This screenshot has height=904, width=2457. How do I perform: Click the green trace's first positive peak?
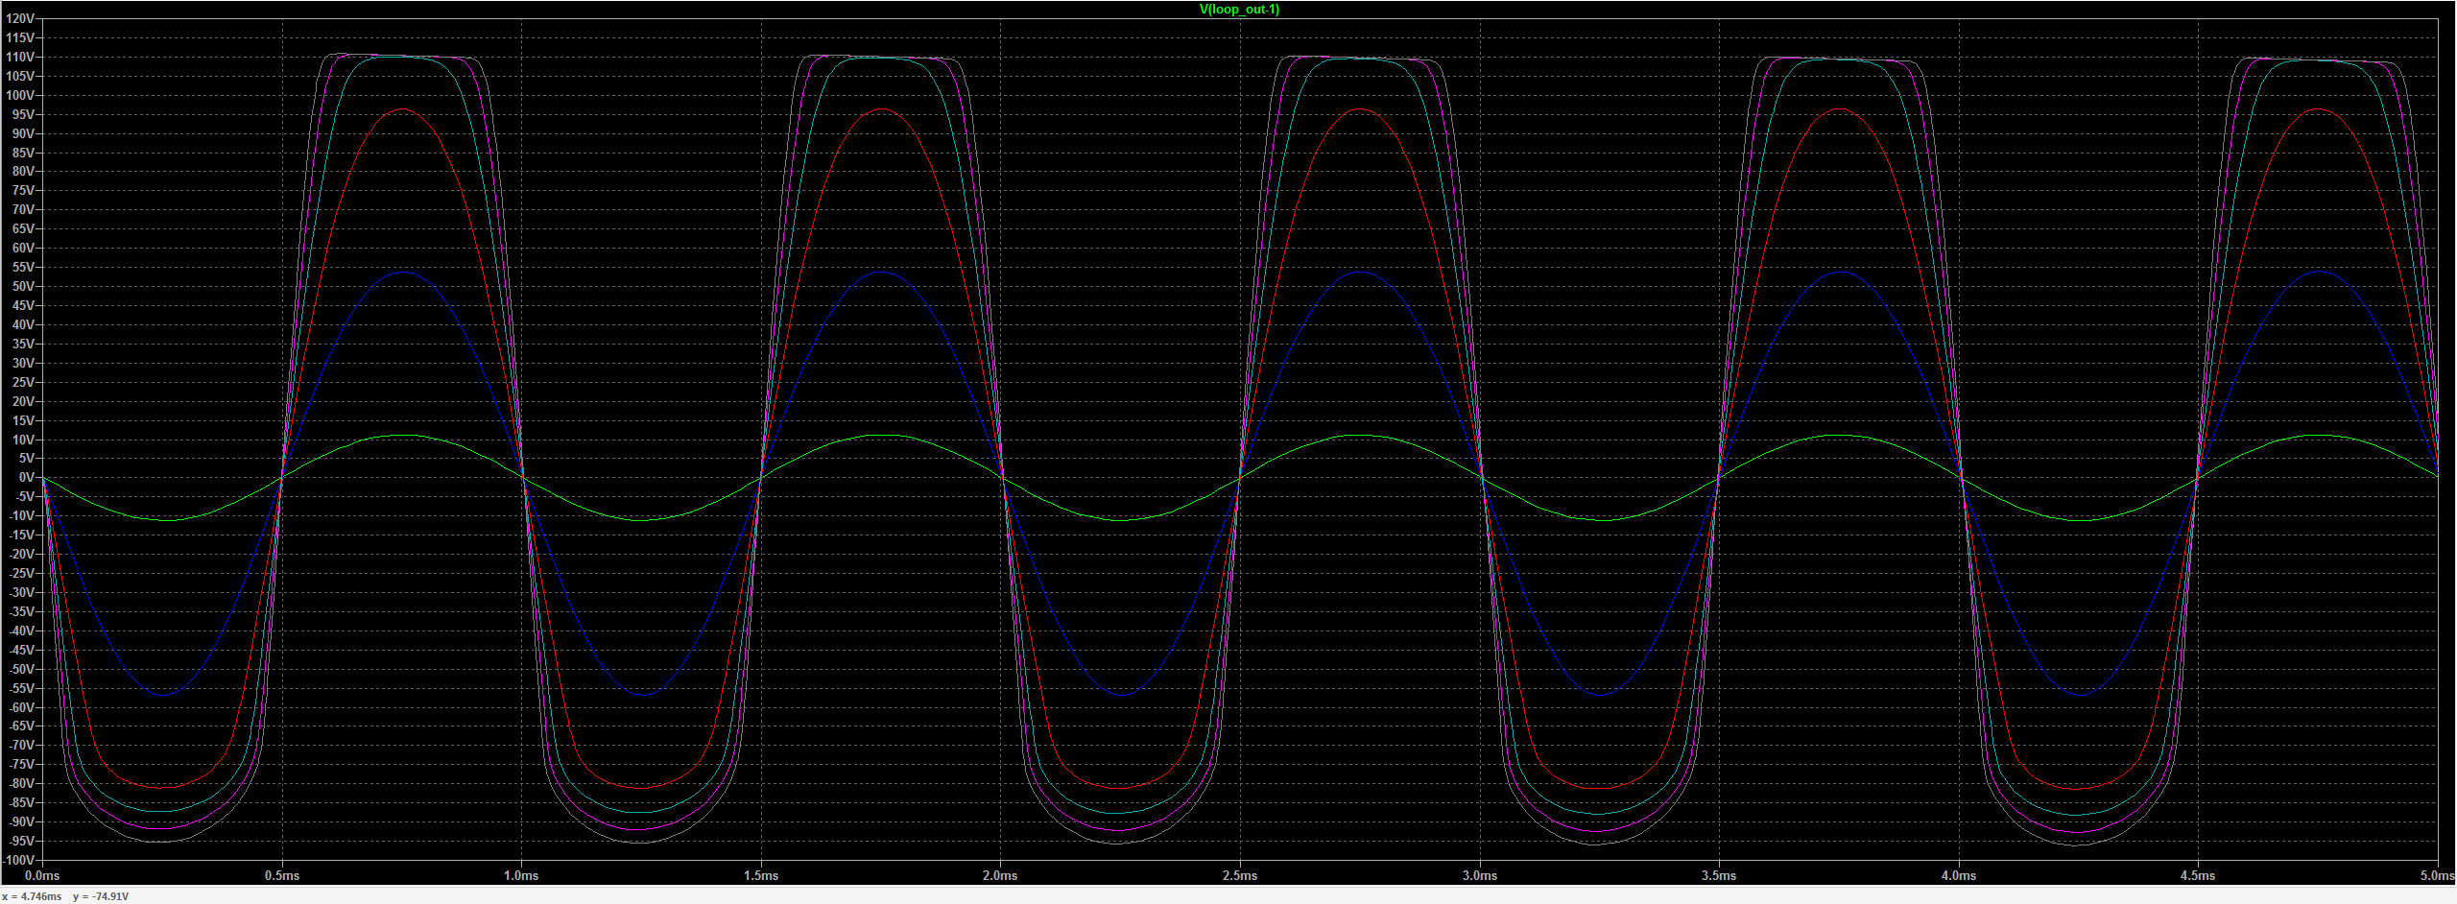pyautogui.click(x=403, y=436)
